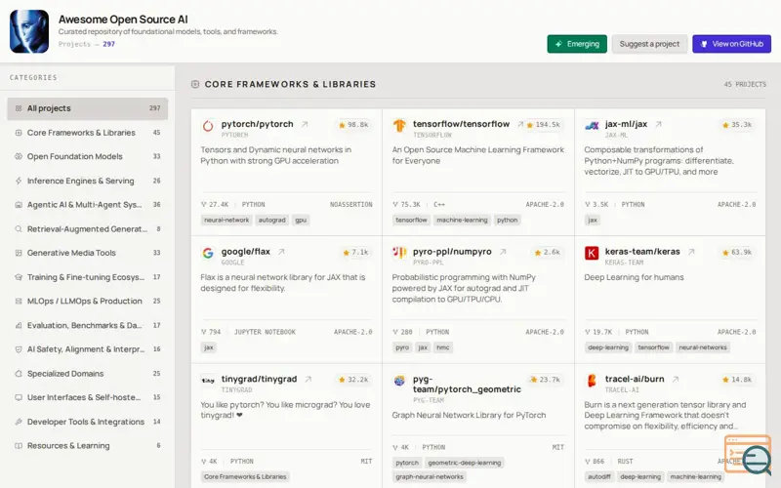
Task: Click the User Interfaces & Self-hosted icon
Action: [x=19, y=397]
